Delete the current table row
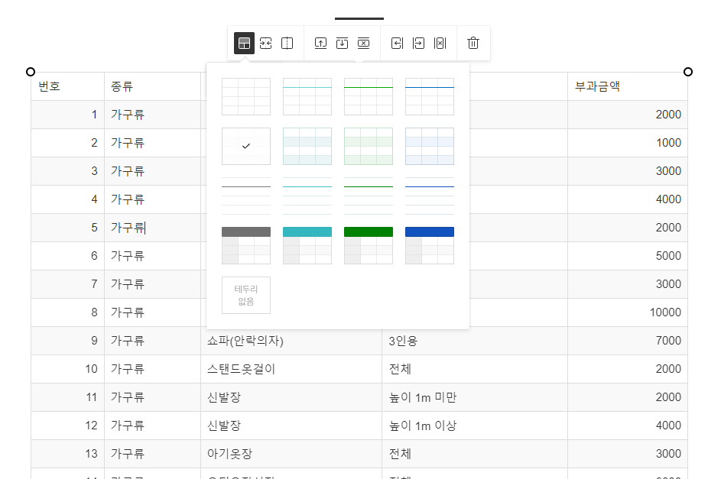The width and height of the screenshot is (721, 479). point(363,43)
